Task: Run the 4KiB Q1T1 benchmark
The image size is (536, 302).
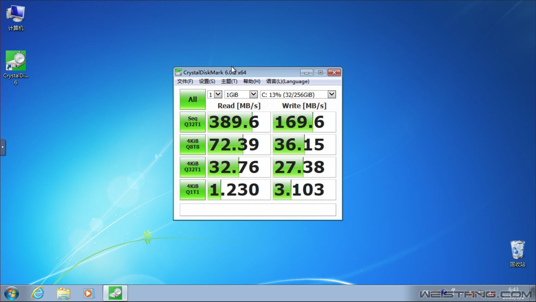Action: (x=192, y=189)
